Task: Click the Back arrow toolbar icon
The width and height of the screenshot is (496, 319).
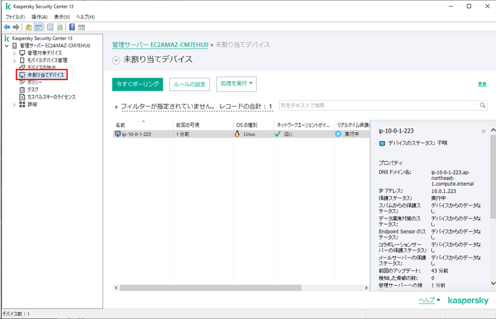Action: 7,27
